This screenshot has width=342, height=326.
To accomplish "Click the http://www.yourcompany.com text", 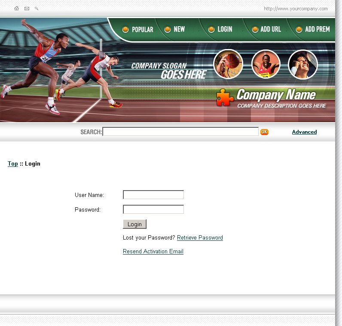I will pyautogui.click(x=296, y=9).
